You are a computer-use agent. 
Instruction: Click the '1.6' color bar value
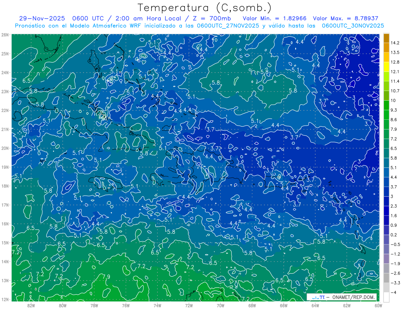point(394,216)
